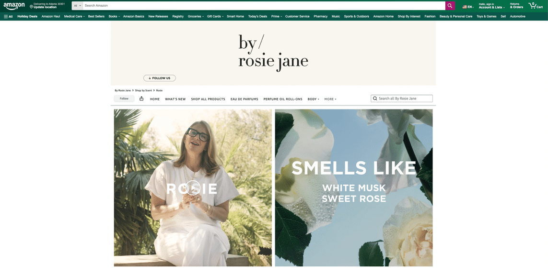Click the Sports & Outdoors link

click(357, 16)
